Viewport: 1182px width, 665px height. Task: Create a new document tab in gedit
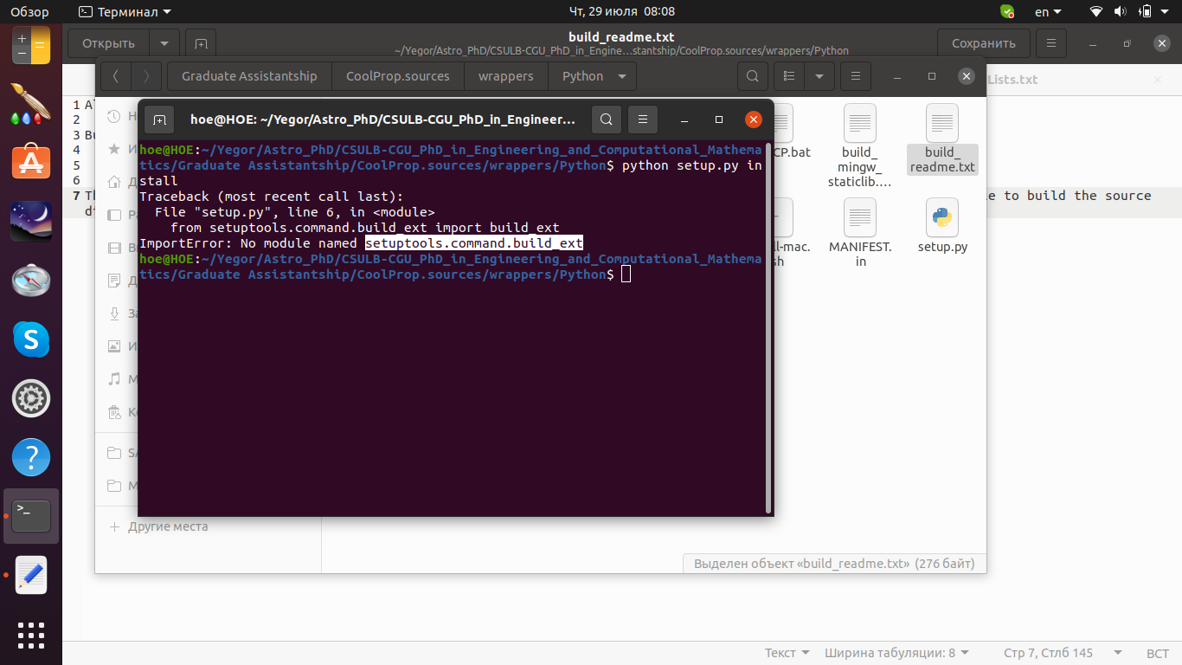(x=200, y=42)
